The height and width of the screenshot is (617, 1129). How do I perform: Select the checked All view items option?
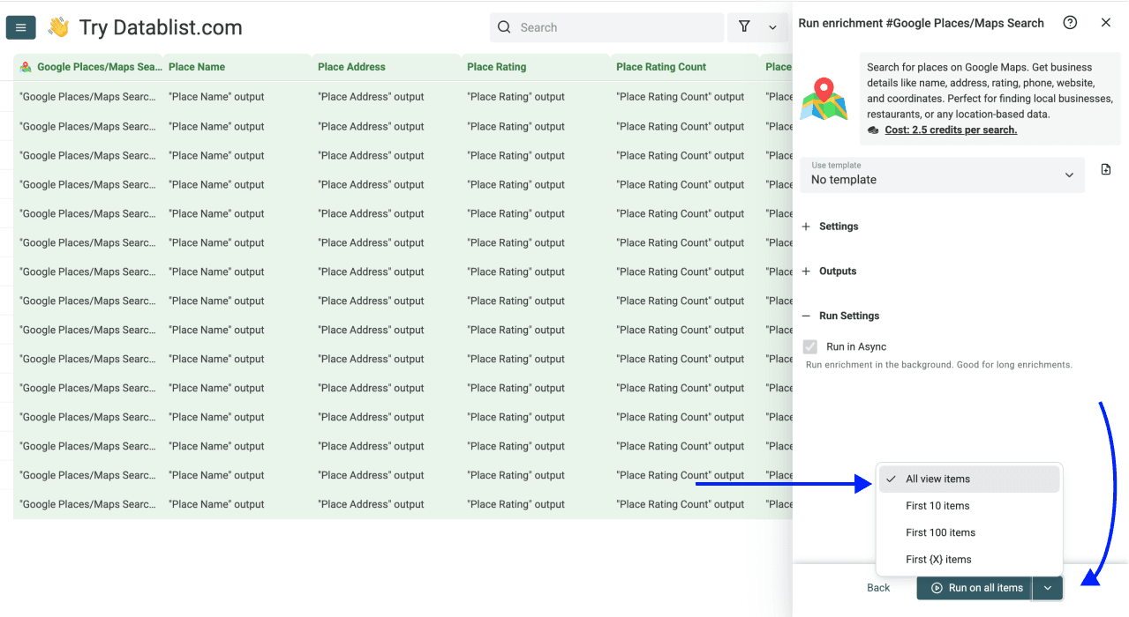[x=939, y=479]
